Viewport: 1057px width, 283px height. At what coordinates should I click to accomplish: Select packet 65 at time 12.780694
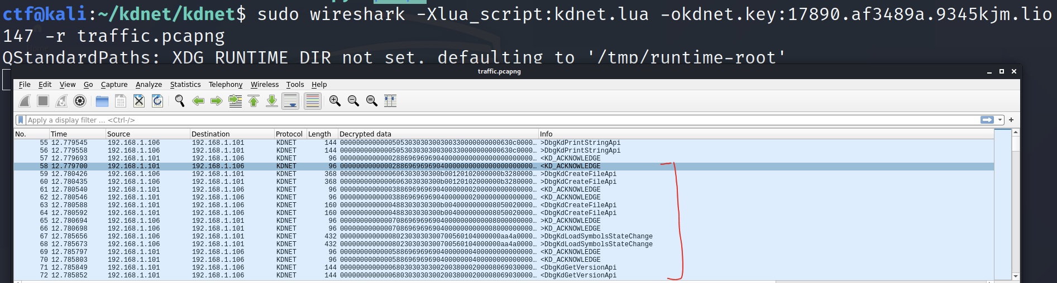tap(504, 221)
